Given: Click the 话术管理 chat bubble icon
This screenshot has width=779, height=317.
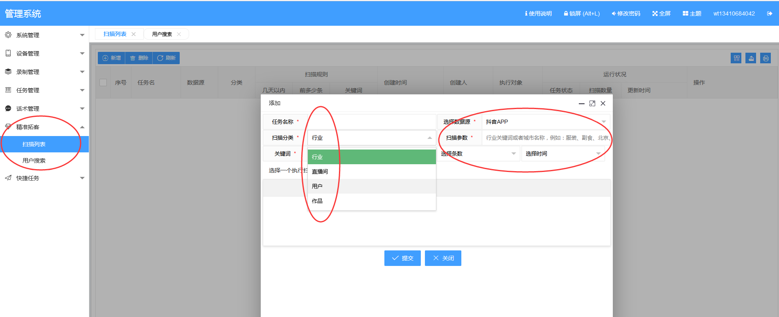Looking at the screenshot, I should (8, 109).
